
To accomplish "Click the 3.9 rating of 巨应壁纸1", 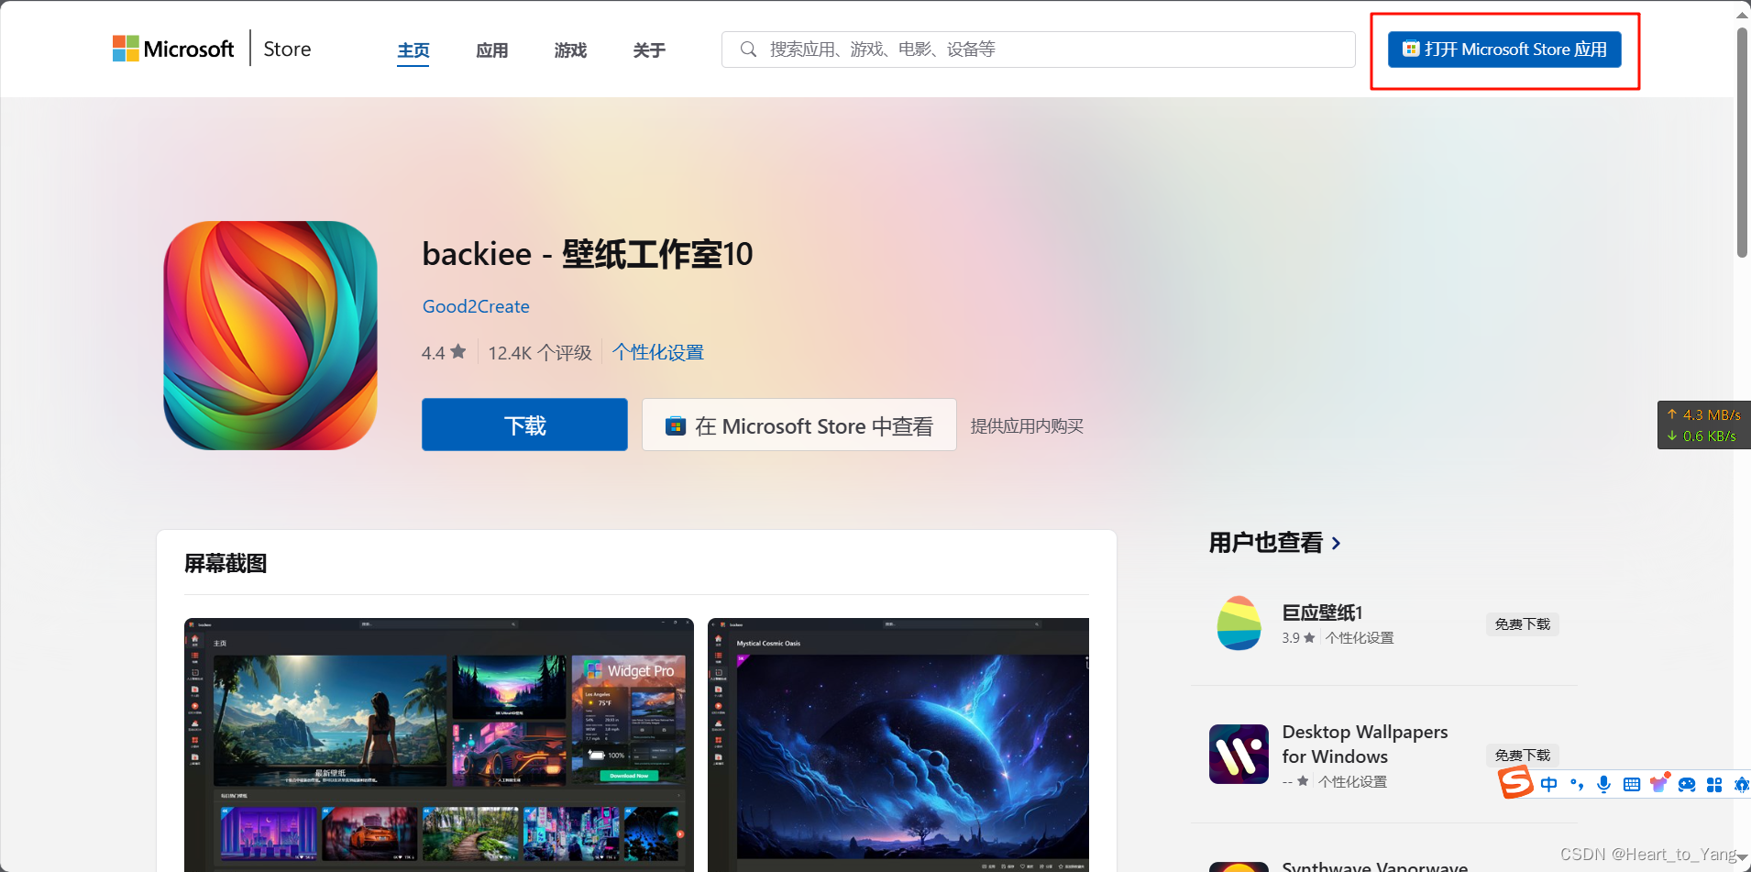I will (1298, 638).
